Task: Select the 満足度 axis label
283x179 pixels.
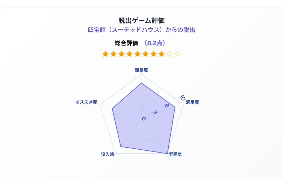Action: point(192,102)
